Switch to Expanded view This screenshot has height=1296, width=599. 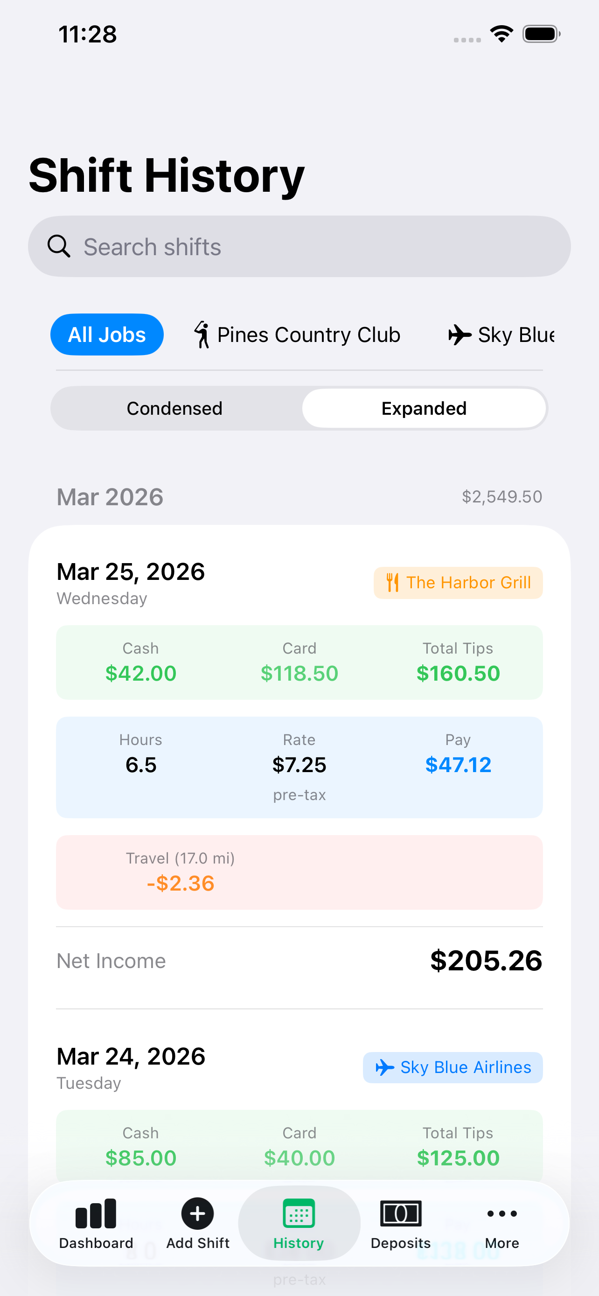(424, 408)
